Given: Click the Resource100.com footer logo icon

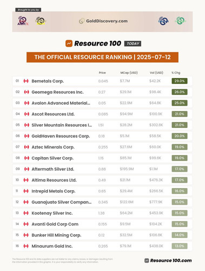Looking at the screenshot, I should (147, 261).
